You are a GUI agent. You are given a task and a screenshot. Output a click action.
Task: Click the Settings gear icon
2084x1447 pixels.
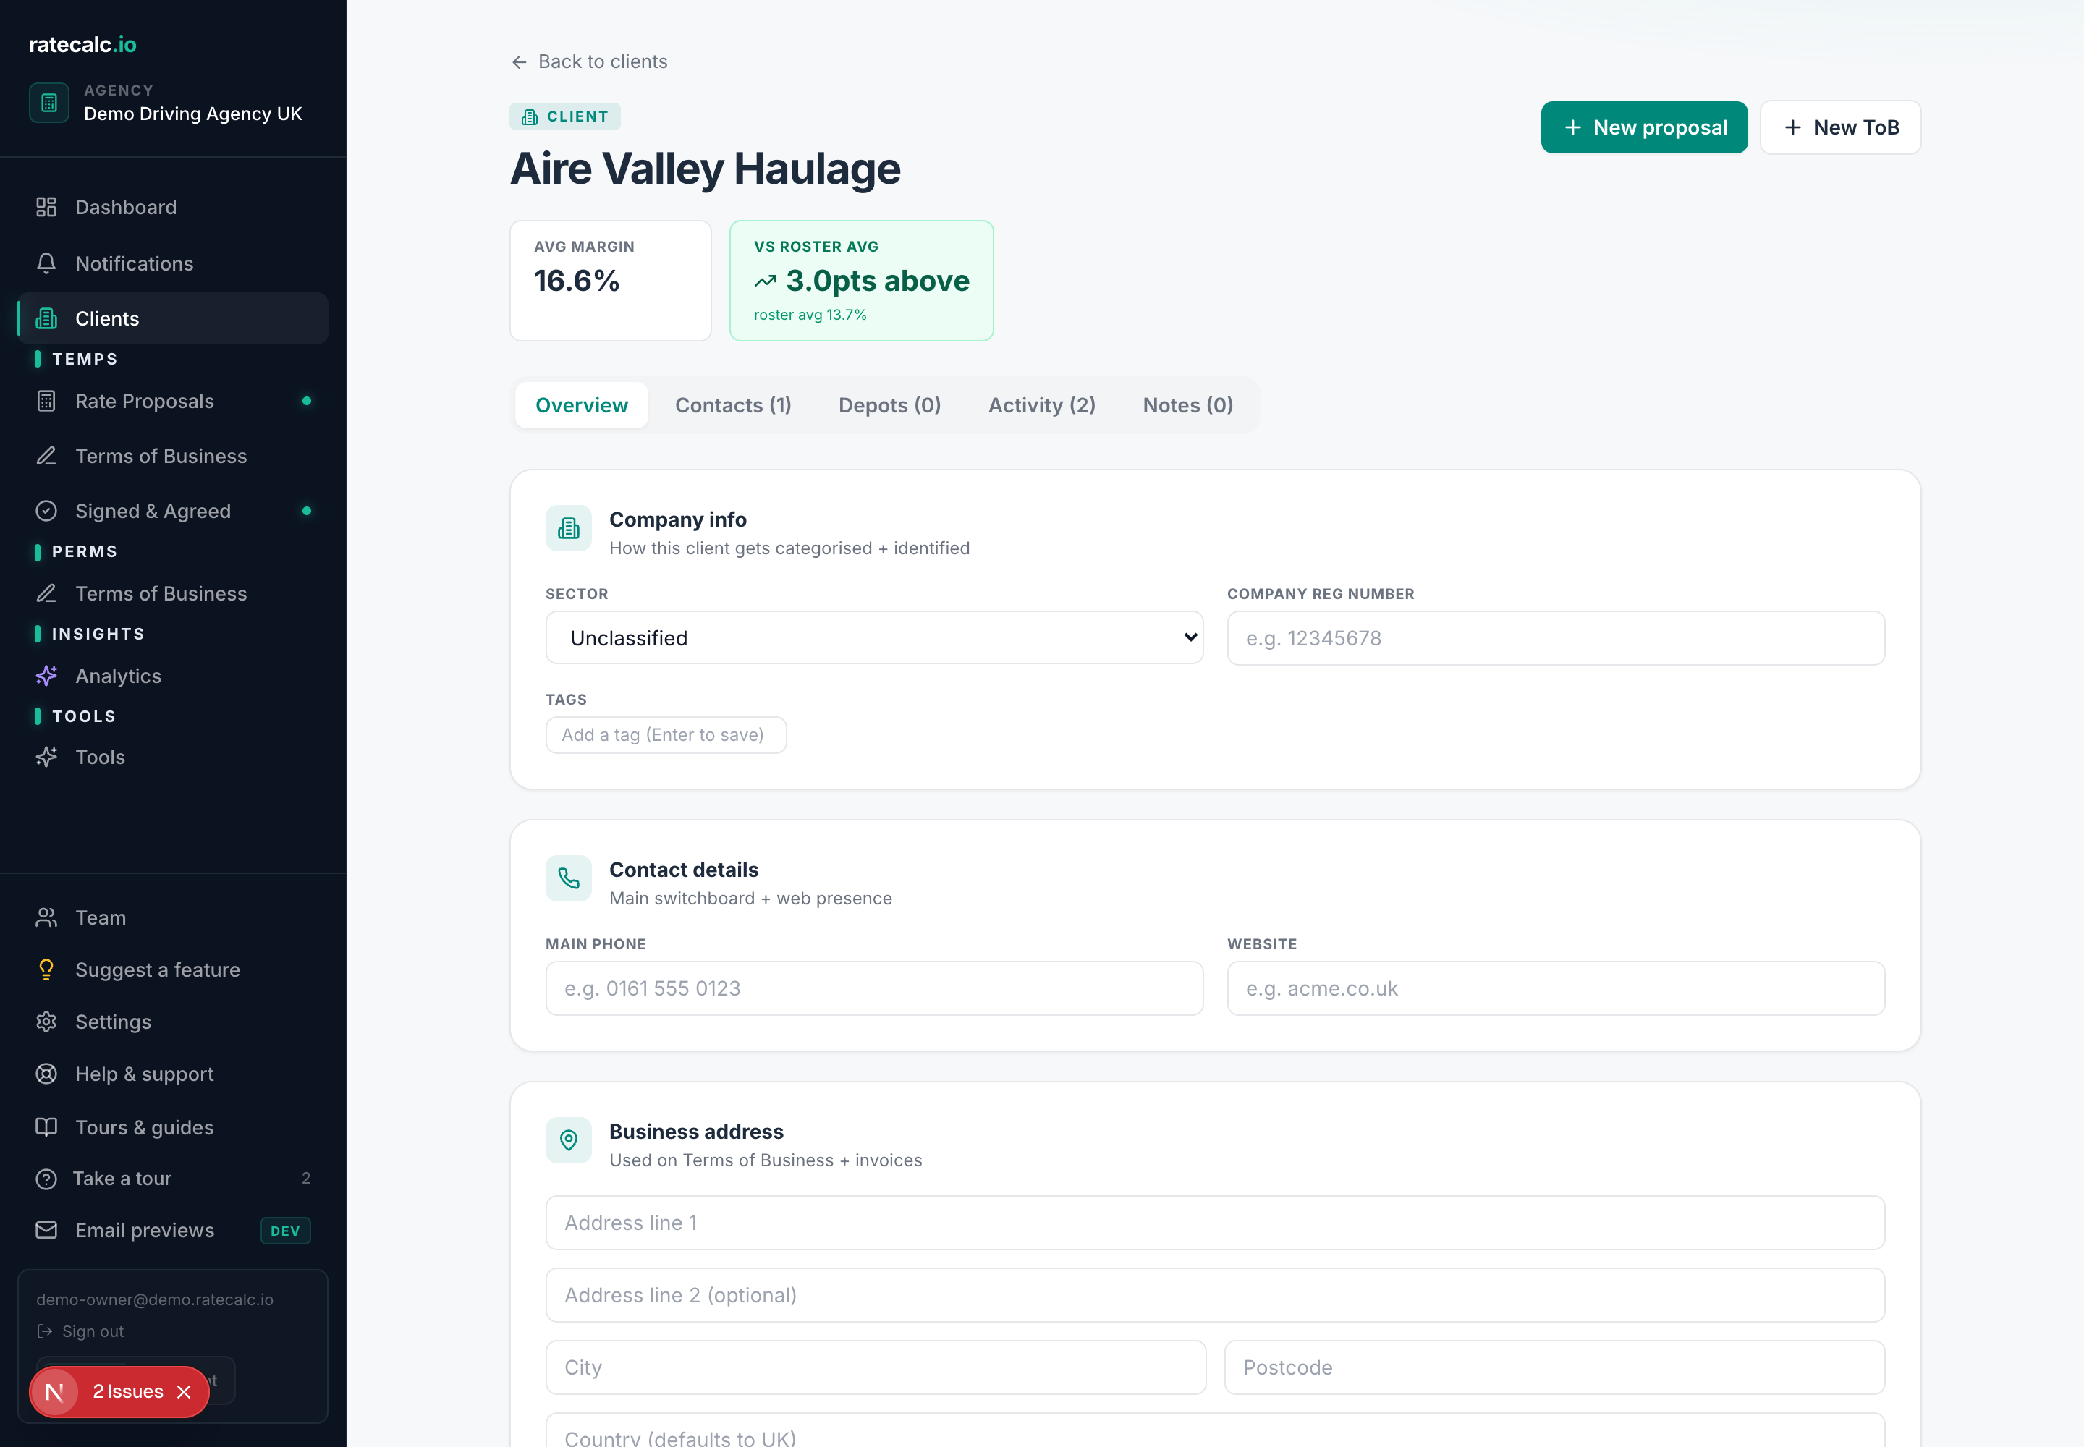point(46,1022)
